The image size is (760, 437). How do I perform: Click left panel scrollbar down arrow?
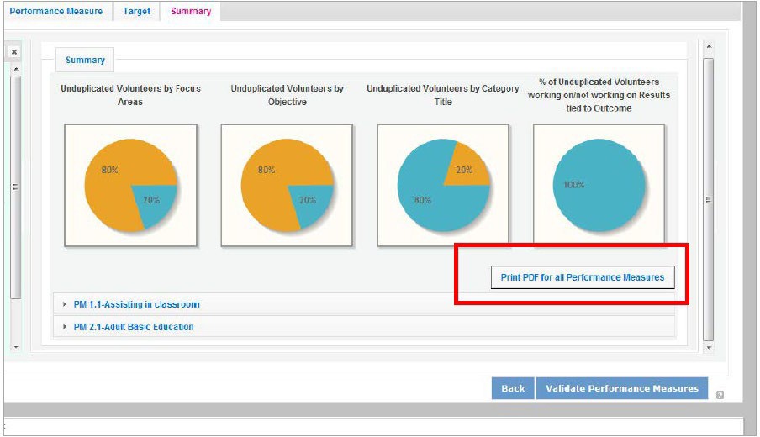pyautogui.click(x=16, y=347)
